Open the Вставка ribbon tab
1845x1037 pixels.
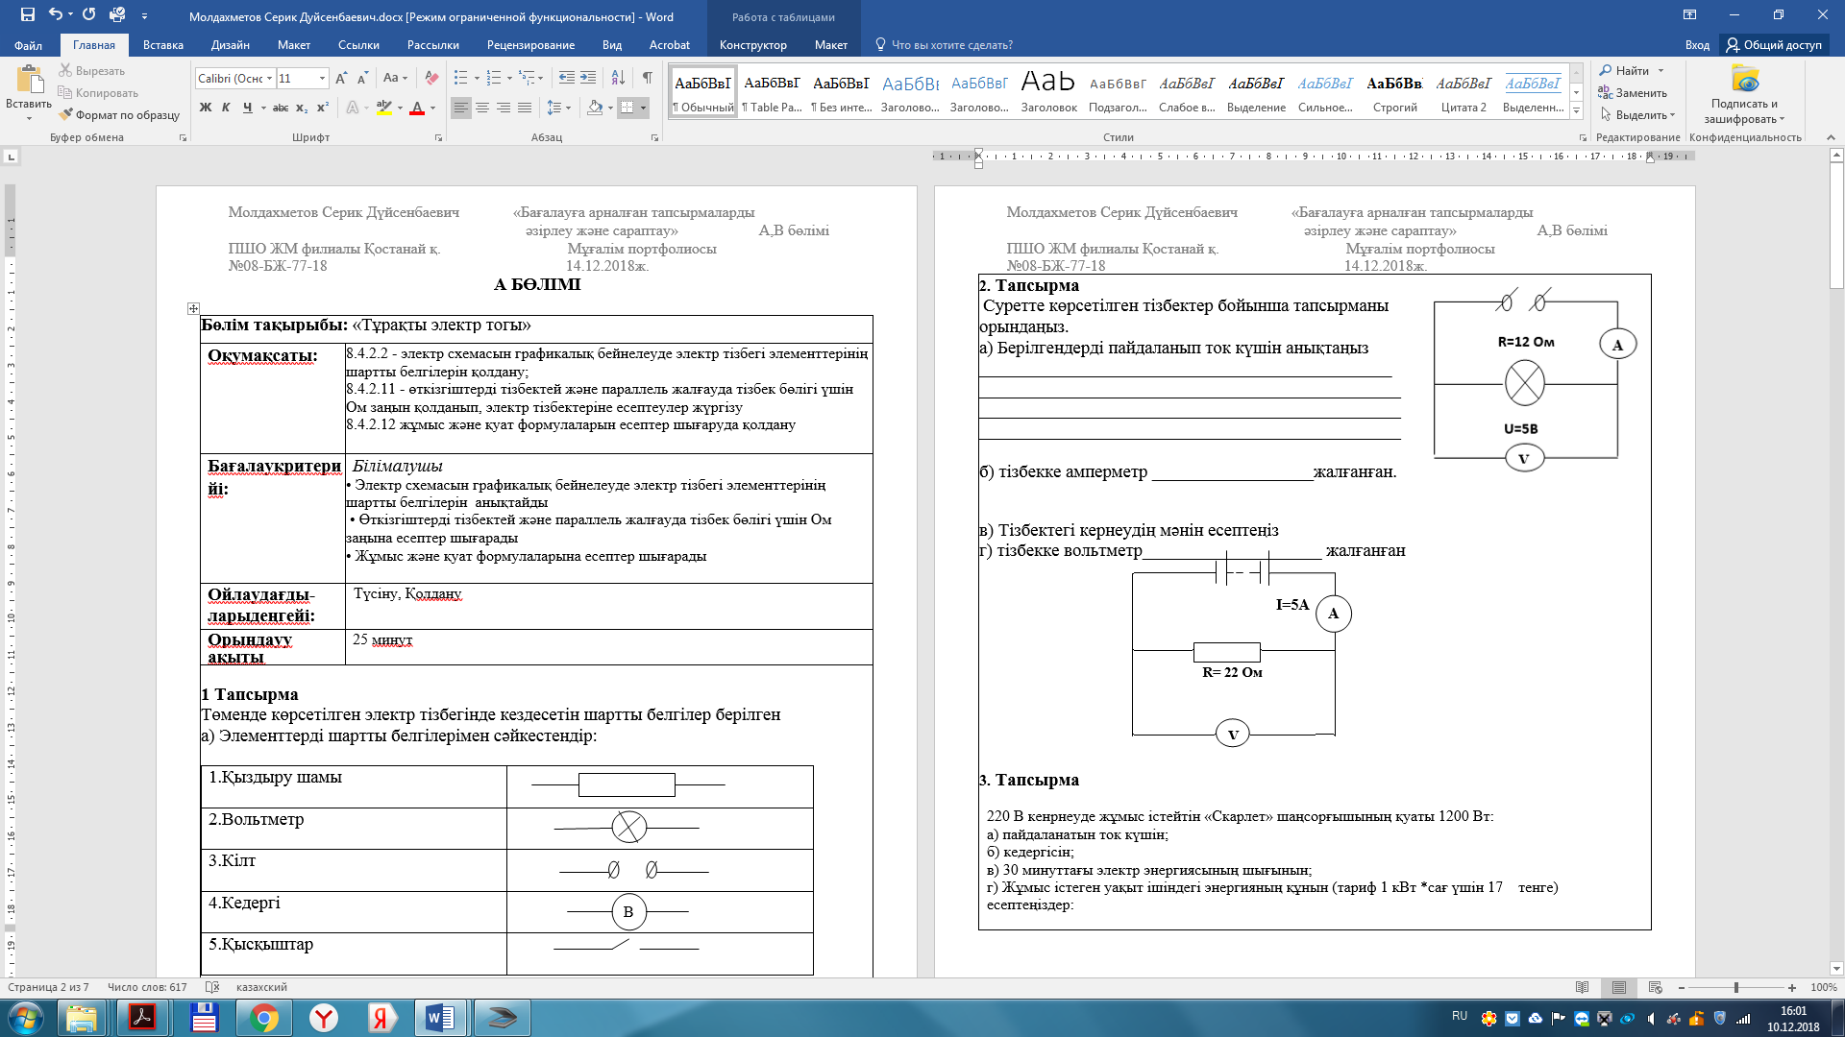[163, 45]
